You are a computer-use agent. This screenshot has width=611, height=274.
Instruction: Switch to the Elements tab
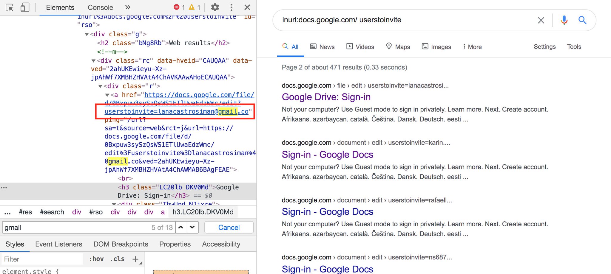click(x=60, y=7)
